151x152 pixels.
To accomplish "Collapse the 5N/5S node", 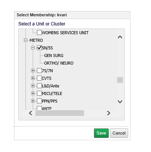I will (33, 48).
